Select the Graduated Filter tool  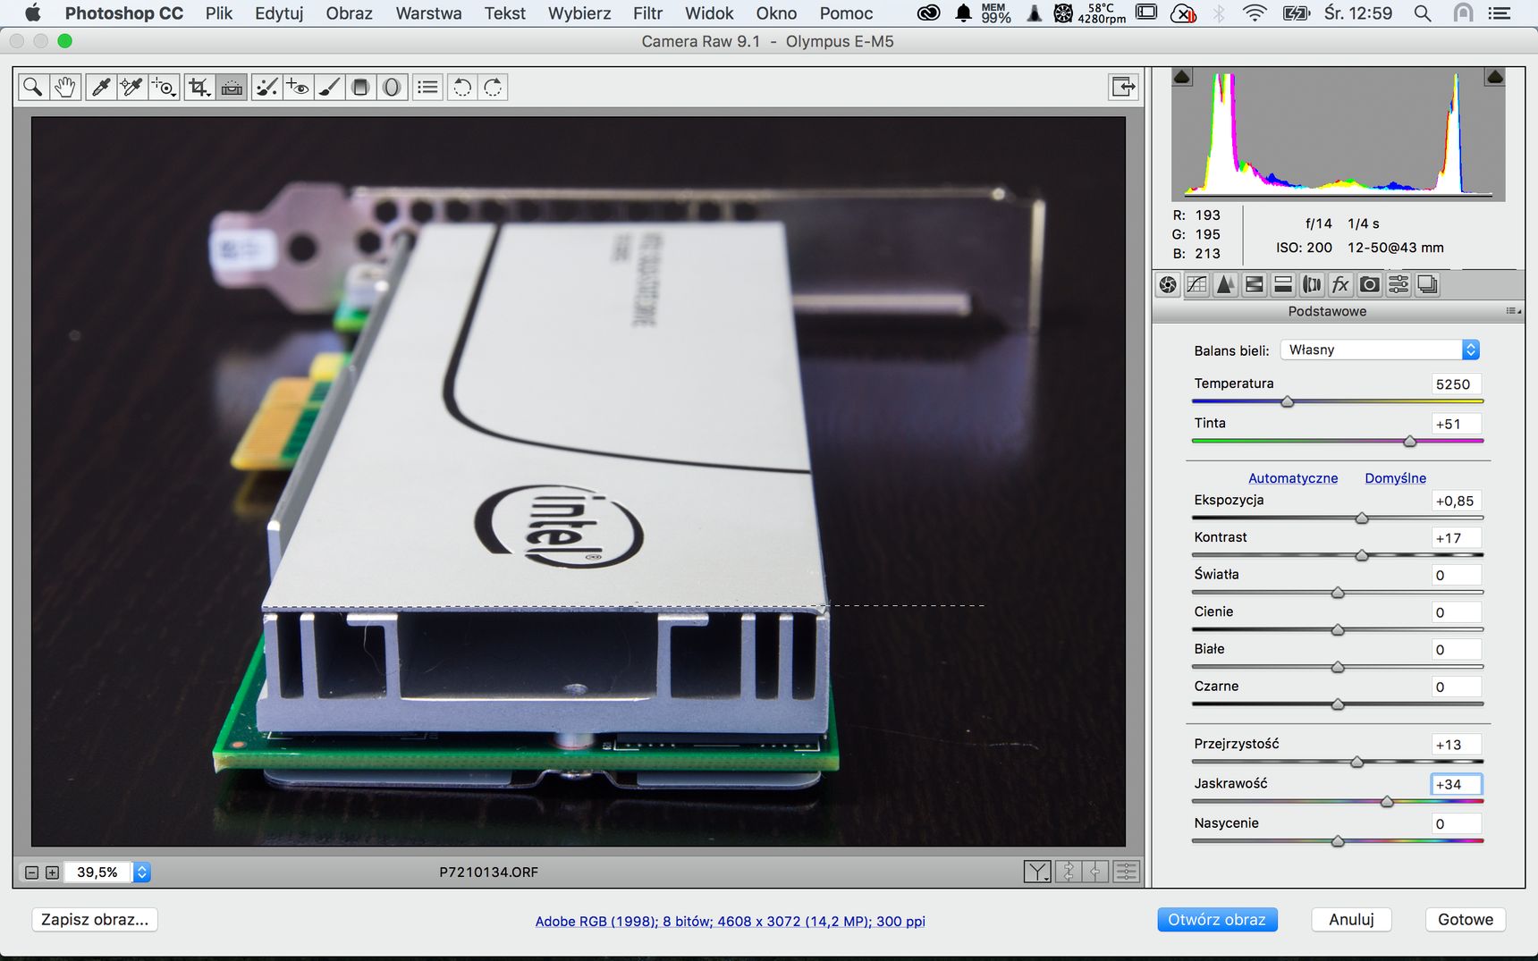point(360,87)
